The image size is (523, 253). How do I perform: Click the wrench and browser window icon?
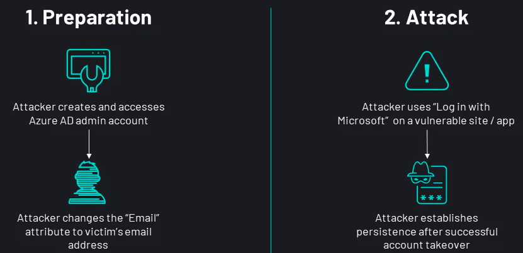88,70
